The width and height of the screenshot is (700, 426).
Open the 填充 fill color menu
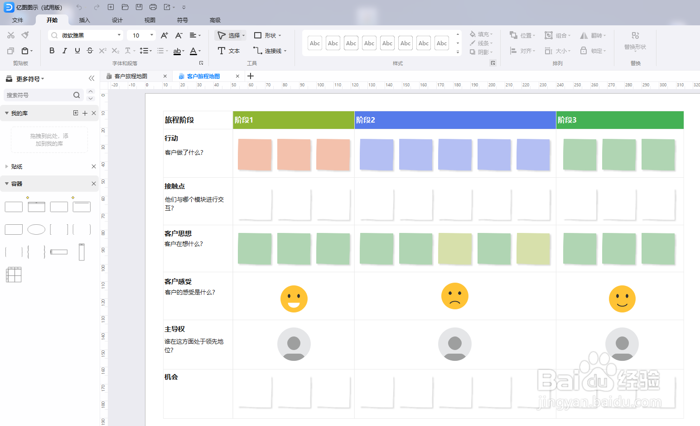coord(481,34)
